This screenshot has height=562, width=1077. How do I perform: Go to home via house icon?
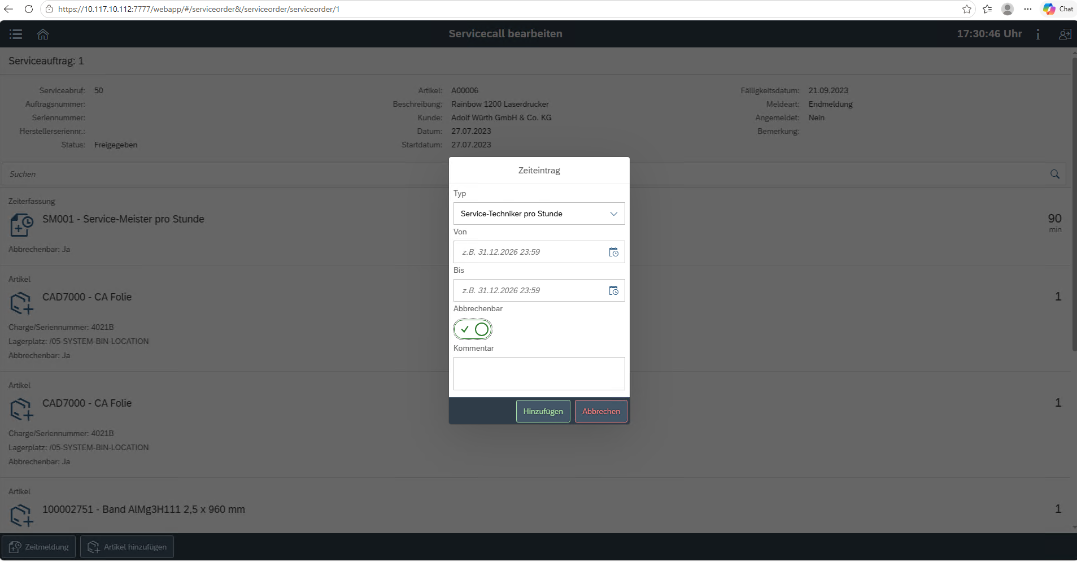(x=43, y=34)
